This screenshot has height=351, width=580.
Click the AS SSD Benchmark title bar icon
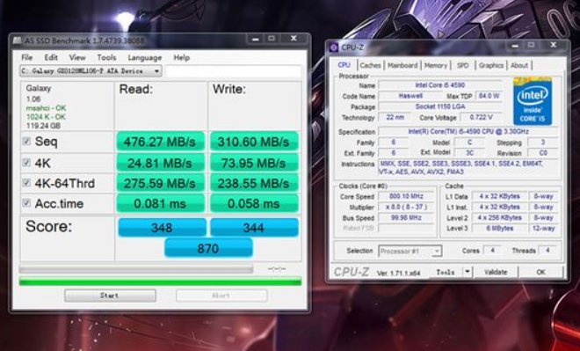[17, 40]
